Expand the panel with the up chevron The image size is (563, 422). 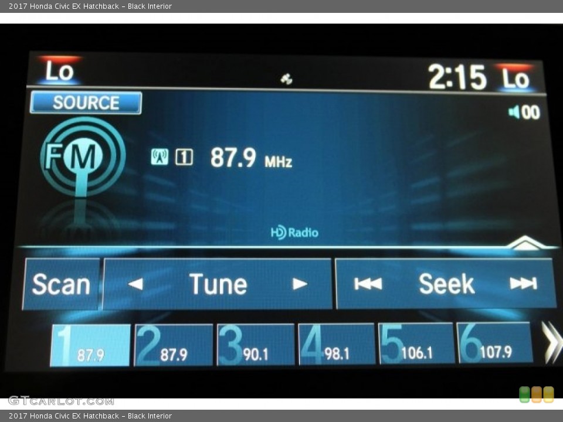click(x=525, y=243)
